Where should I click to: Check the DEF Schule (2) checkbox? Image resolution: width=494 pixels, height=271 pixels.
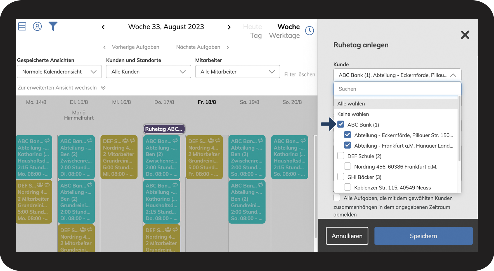(341, 156)
